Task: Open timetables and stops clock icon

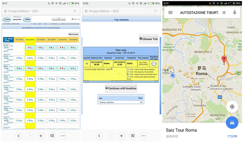Action: [154, 64]
